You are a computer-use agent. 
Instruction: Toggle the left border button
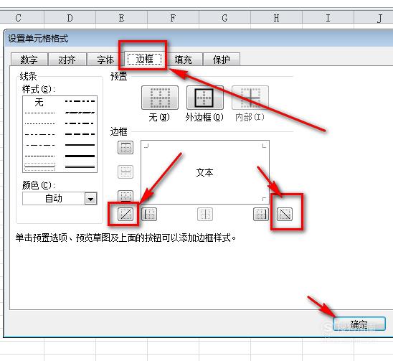point(149,214)
